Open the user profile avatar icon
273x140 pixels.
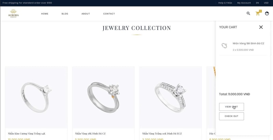pyautogui.click(x=267, y=13)
